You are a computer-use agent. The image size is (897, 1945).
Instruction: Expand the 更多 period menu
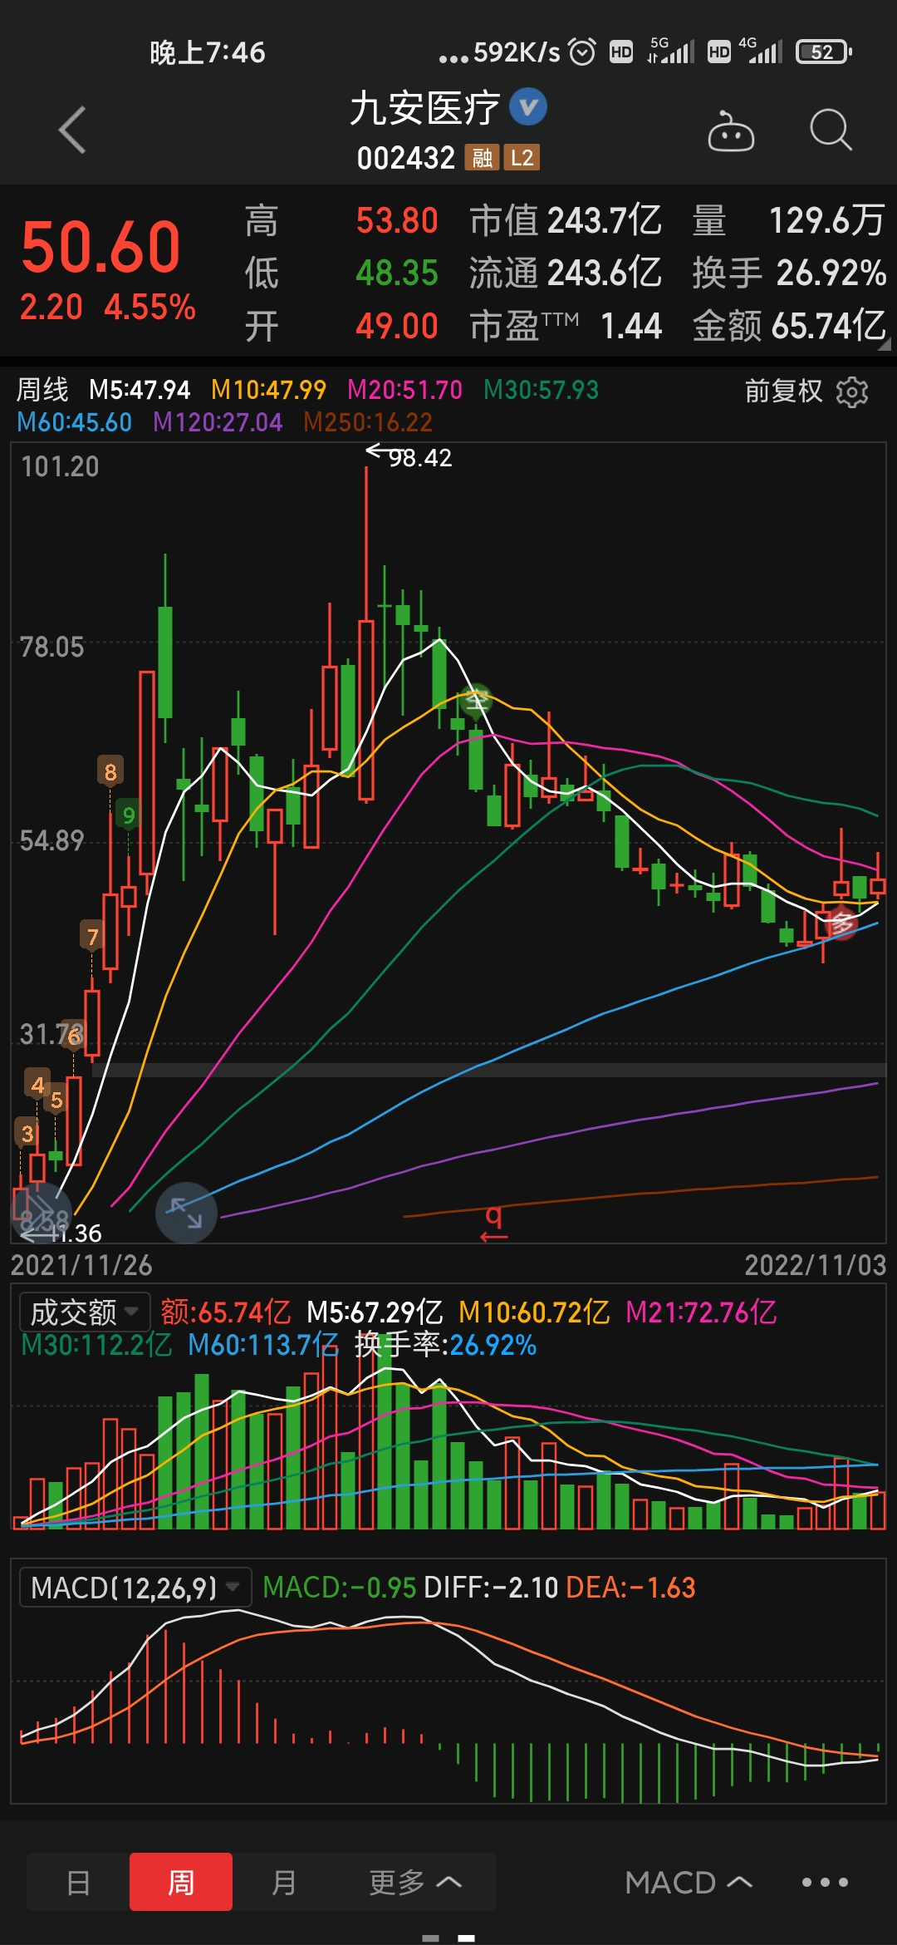coord(415,1882)
